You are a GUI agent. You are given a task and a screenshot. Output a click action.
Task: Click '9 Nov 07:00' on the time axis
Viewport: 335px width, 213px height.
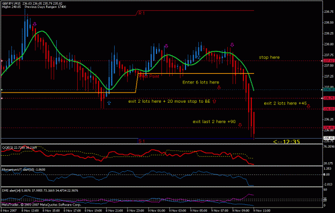tap(220, 211)
